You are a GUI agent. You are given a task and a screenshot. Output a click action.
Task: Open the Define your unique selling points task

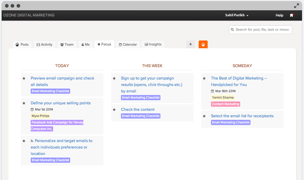[x=61, y=103]
